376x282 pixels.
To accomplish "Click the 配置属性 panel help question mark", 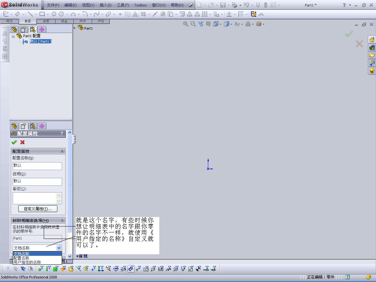I will click(62, 133).
